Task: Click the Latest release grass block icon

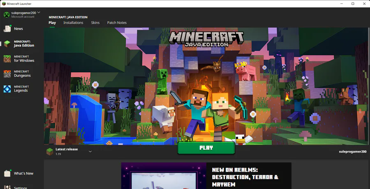Action: (50, 152)
